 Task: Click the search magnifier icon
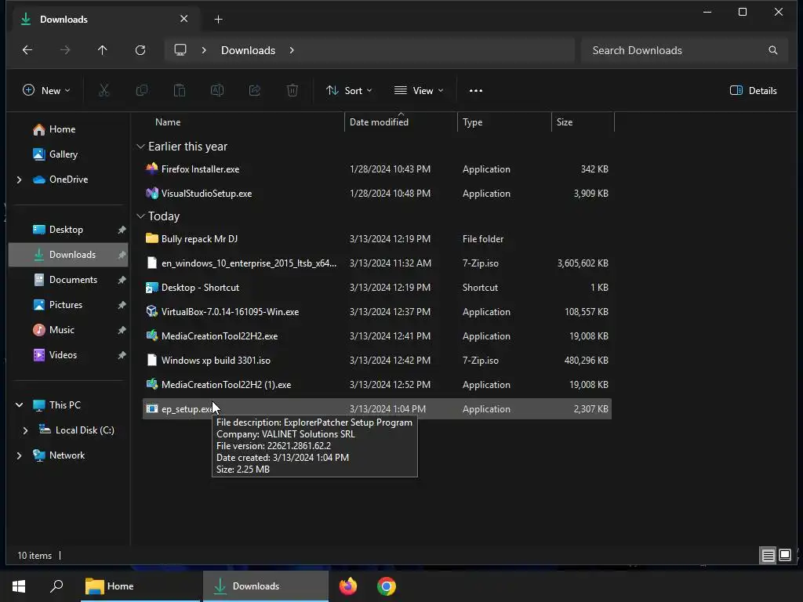[x=772, y=50]
